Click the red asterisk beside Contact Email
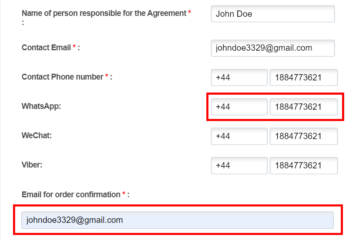The width and height of the screenshot is (353, 240). click(74, 47)
